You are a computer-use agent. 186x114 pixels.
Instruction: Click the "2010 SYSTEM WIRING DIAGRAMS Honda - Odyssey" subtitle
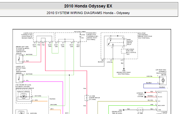pos(88,13)
